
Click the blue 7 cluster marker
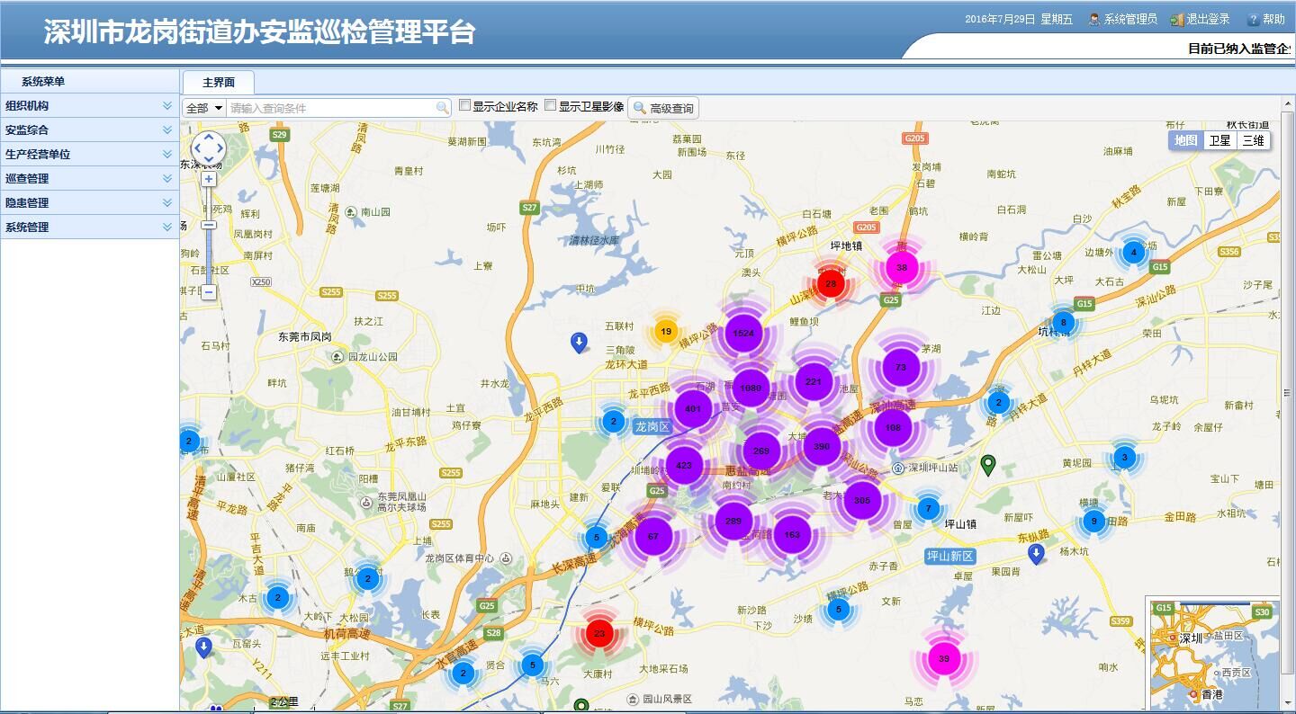click(929, 508)
